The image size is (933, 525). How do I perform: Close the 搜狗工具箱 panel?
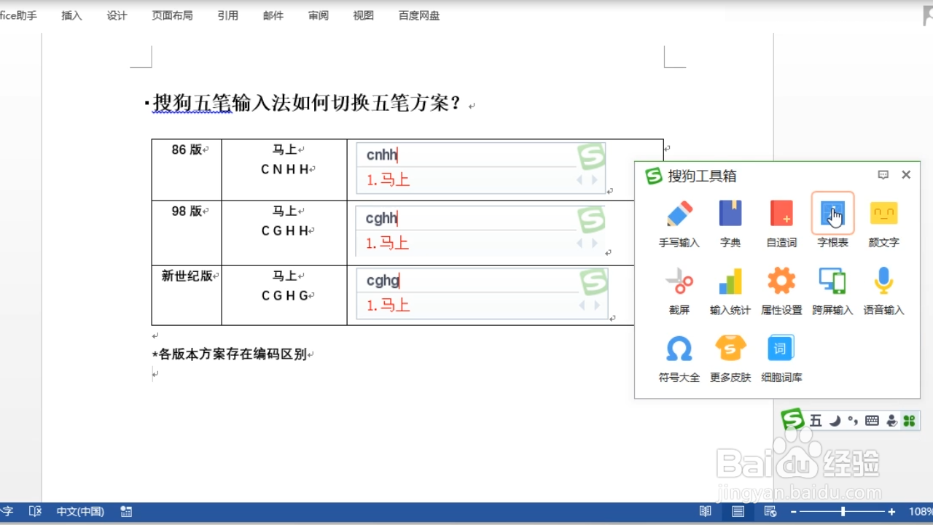coord(906,175)
